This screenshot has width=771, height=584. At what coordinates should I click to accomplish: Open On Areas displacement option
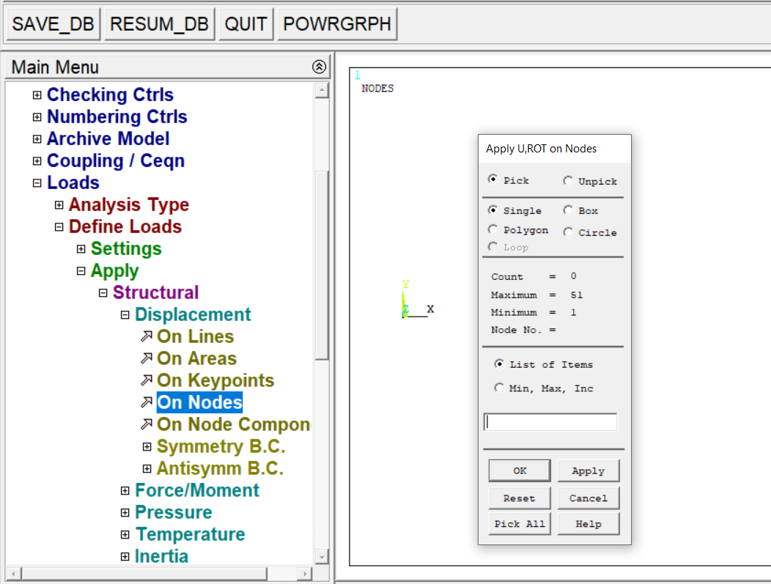196,358
